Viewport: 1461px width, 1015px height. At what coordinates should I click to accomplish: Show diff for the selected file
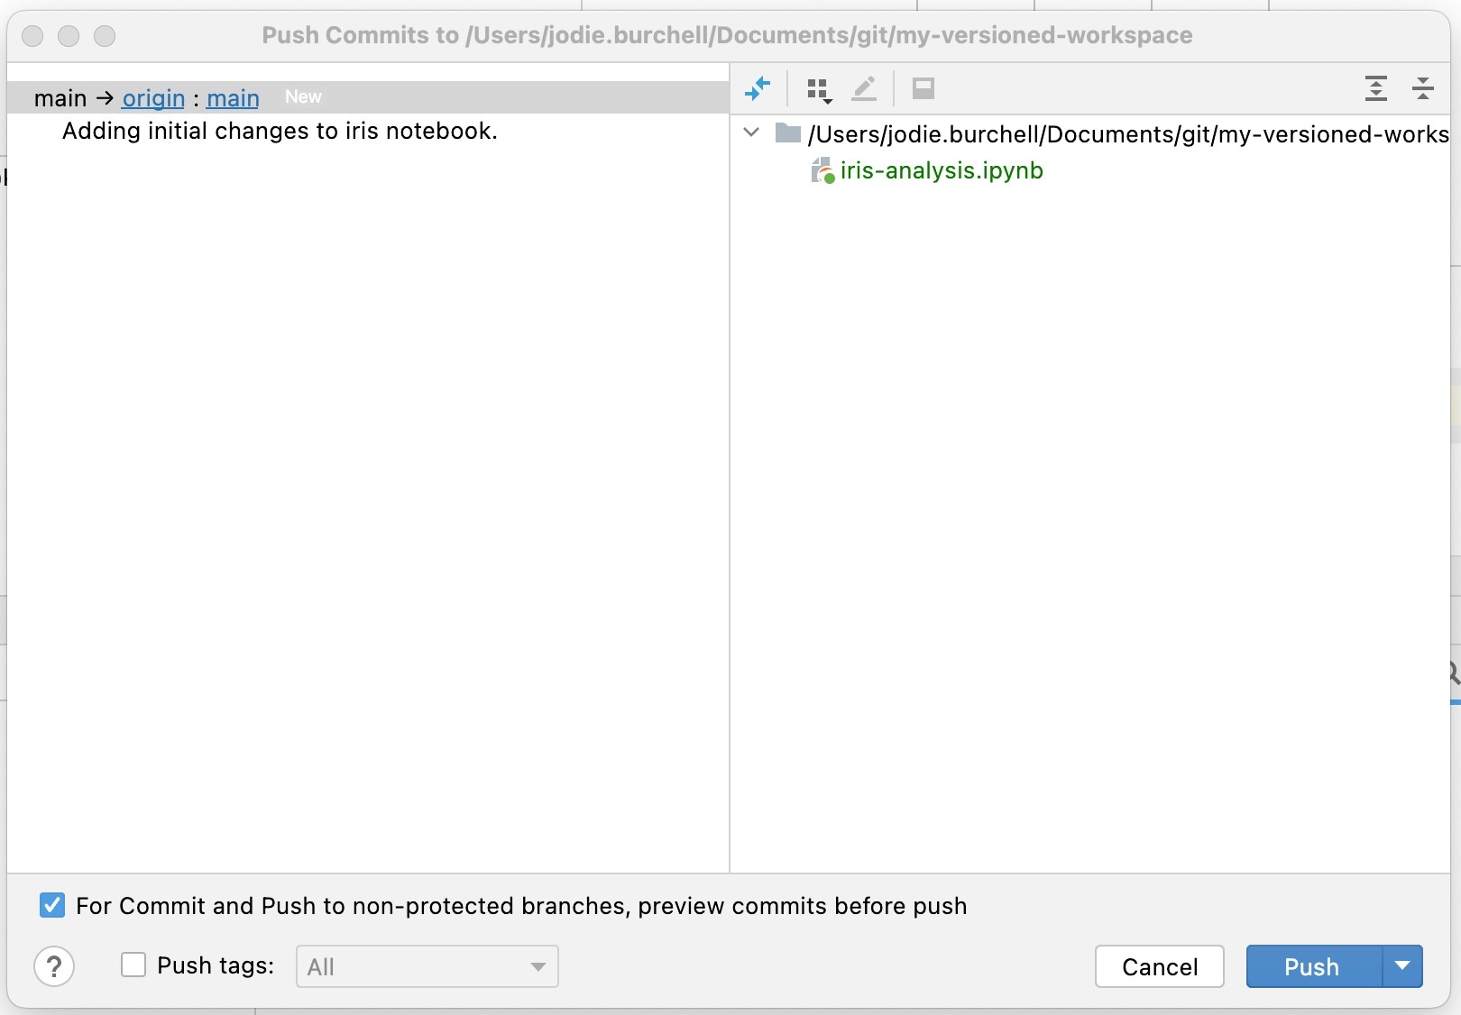(758, 88)
